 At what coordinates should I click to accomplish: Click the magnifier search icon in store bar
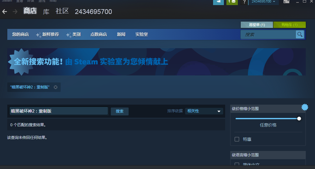300,35
